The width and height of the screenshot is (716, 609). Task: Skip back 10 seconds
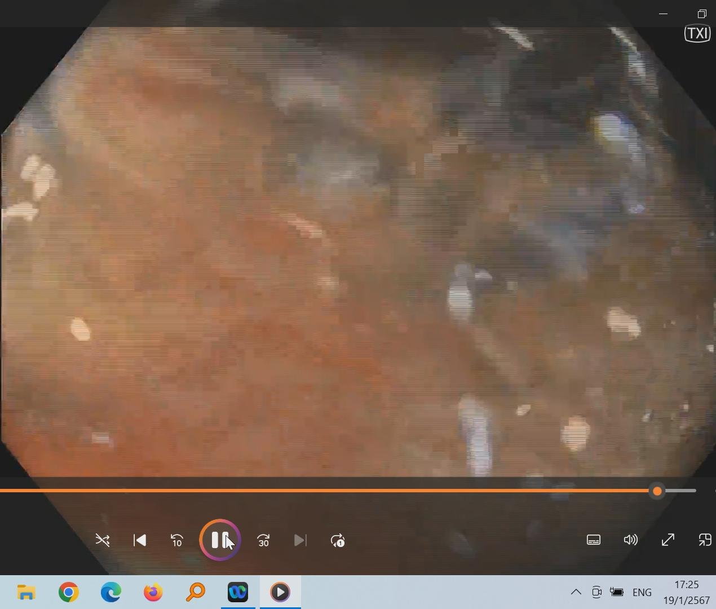click(x=177, y=540)
